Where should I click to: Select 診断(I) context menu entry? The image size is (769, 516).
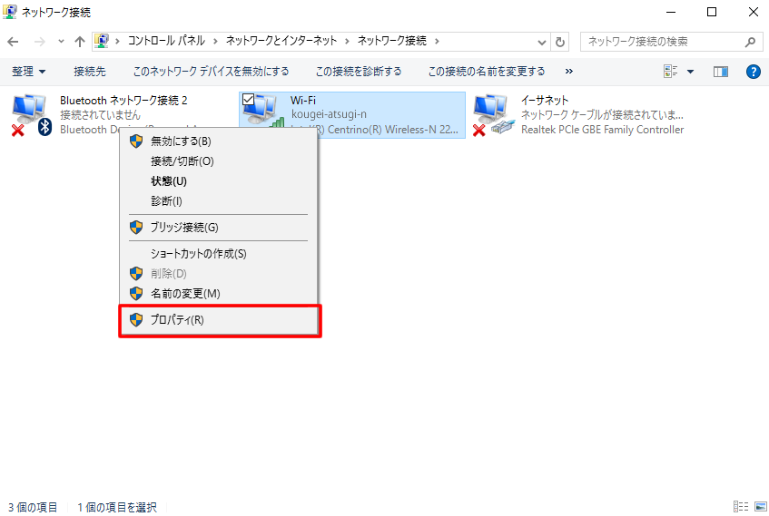tap(219, 201)
